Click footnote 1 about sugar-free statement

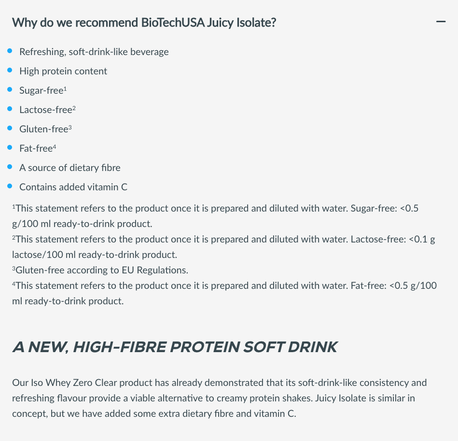(x=215, y=216)
